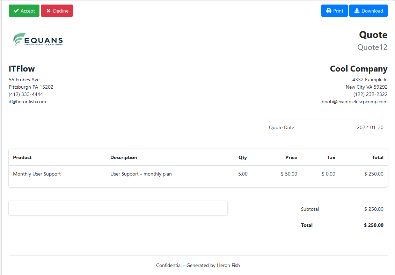Click the Price column header

click(x=291, y=157)
